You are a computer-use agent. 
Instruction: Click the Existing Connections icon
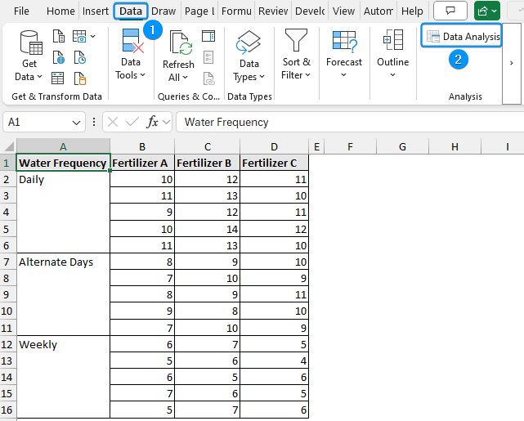pyautogui.click(x=80, y=78)
